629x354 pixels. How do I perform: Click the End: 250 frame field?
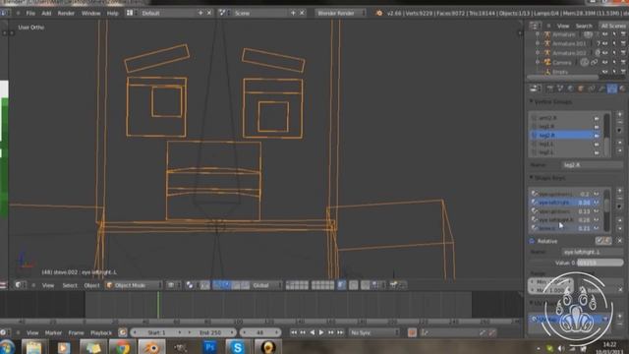tap(210, 332)
